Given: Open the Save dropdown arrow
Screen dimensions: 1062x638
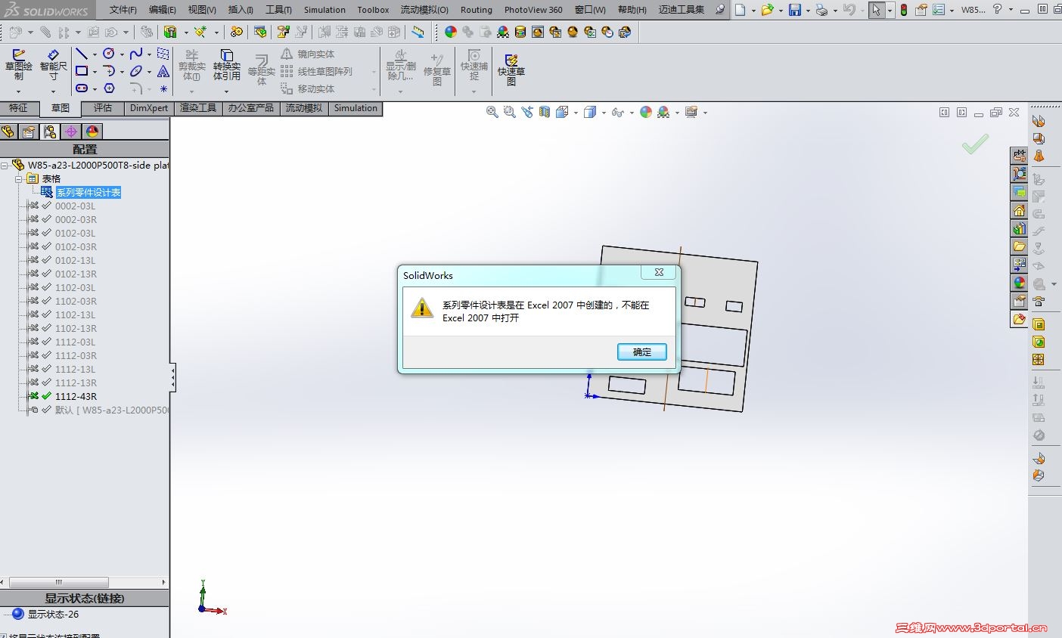Looking at the screenshot, I should [x=808, y=11].
